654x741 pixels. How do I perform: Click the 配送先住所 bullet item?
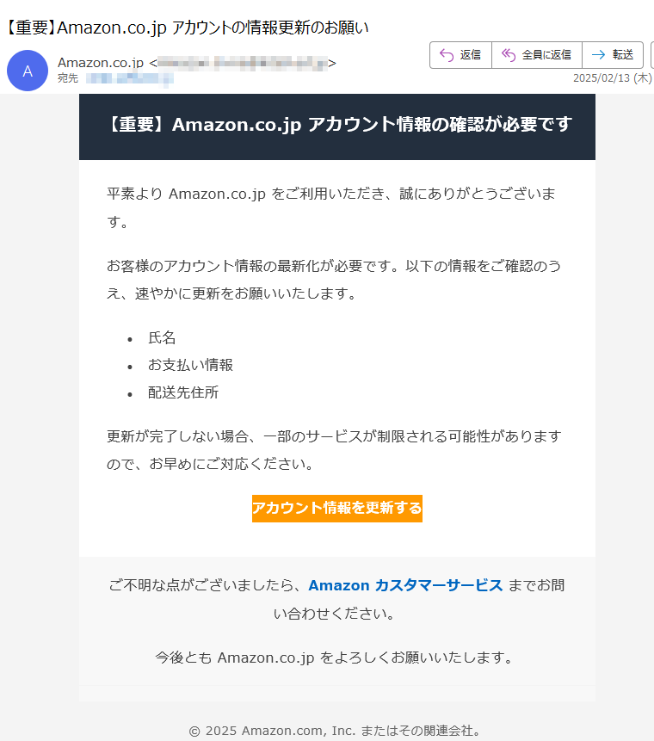tap(183, 392)
